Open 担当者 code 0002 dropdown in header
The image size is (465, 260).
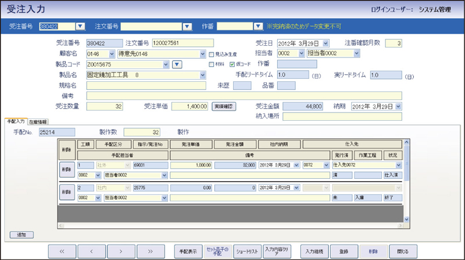(x=301, y=53)
